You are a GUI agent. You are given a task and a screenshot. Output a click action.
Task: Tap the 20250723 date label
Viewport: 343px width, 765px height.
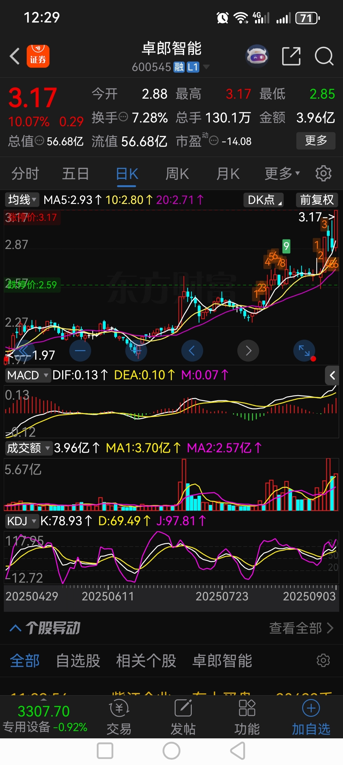(222, 596)
